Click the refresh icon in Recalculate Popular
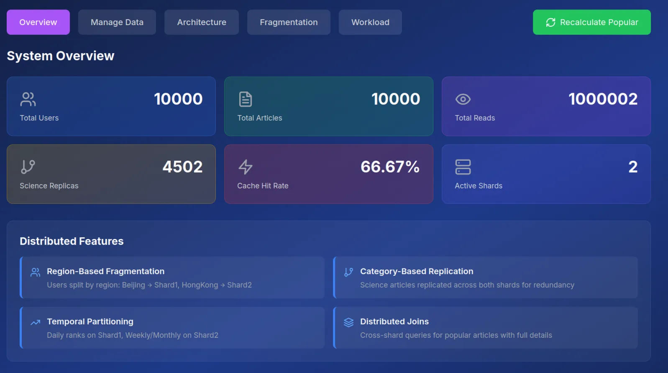Screen dimensions: 668x373 tap(550, 22)
